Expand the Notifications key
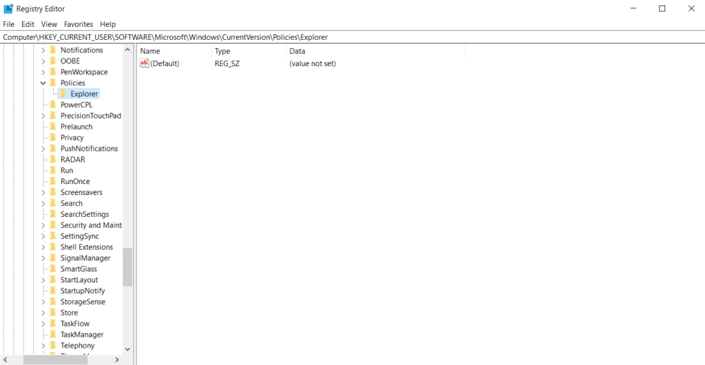Screen dimensions: 705x365 (x=43, y=50)
